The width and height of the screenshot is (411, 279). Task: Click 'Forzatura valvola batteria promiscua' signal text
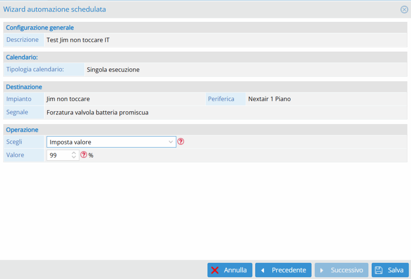[98, 112]
